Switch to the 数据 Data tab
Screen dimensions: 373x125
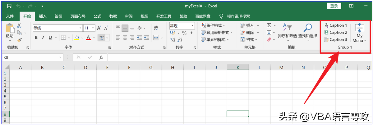click(113, 16)
